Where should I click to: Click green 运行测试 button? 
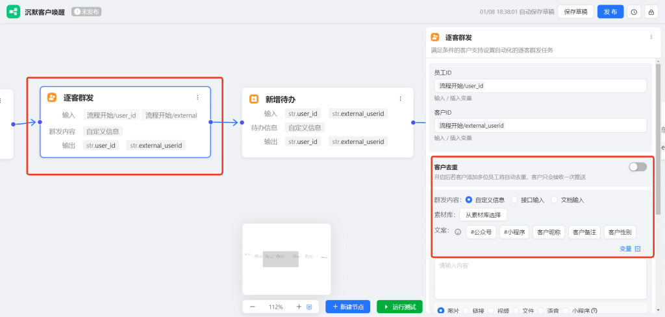[x=399, y=307]
